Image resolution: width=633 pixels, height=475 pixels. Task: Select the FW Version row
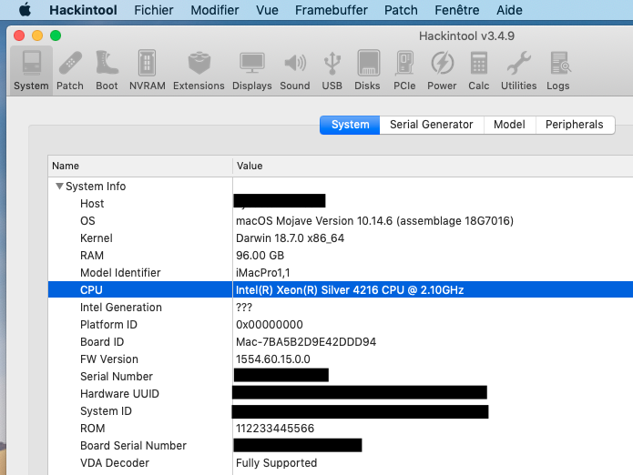(341, 359)
